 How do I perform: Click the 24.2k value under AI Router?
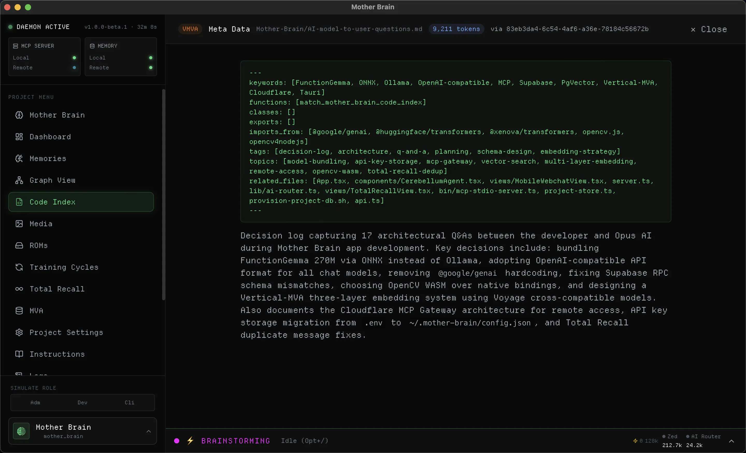694,445
